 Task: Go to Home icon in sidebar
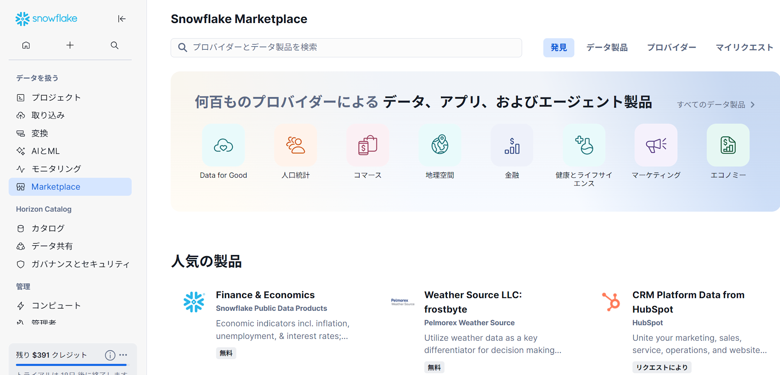pos(26,45)
